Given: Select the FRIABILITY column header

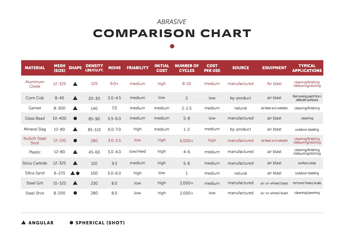Looking at the screenshot, I should [137, 68].
